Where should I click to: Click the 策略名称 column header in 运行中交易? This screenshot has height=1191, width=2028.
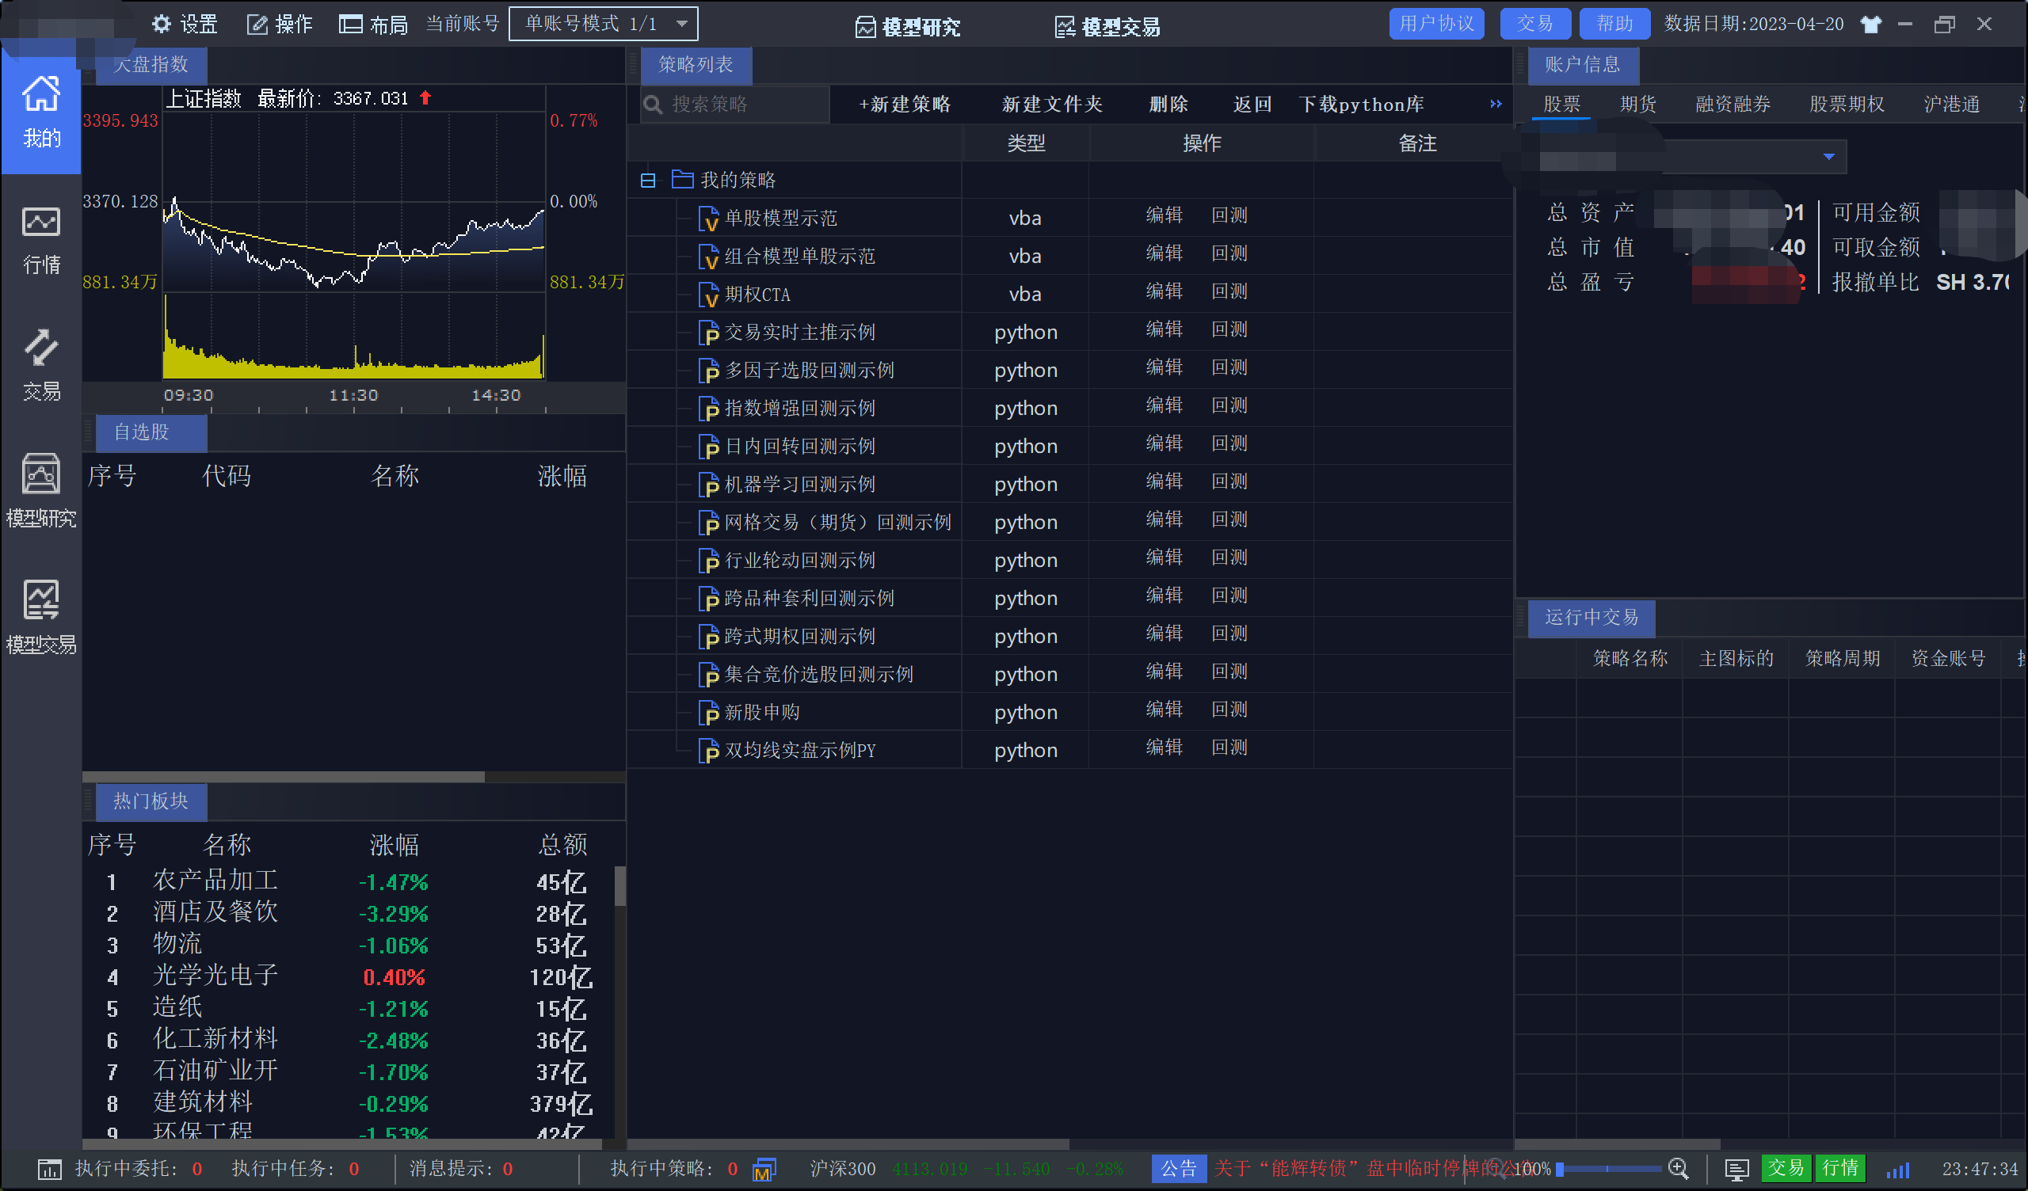tap(1630, 659)
